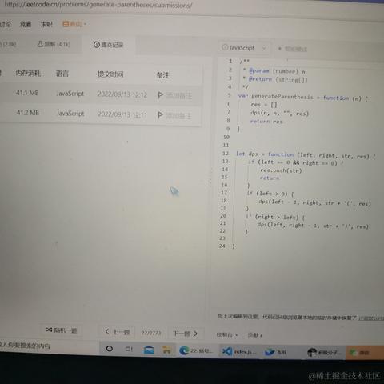Open the JavaScript language dropdown

[244, 48]
